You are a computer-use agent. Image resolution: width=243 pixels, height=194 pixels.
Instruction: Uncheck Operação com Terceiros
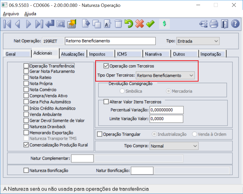coord(106,66)
